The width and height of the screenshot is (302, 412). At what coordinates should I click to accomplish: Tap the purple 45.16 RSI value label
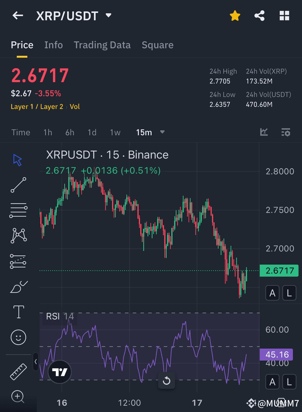tap(276, 354)
